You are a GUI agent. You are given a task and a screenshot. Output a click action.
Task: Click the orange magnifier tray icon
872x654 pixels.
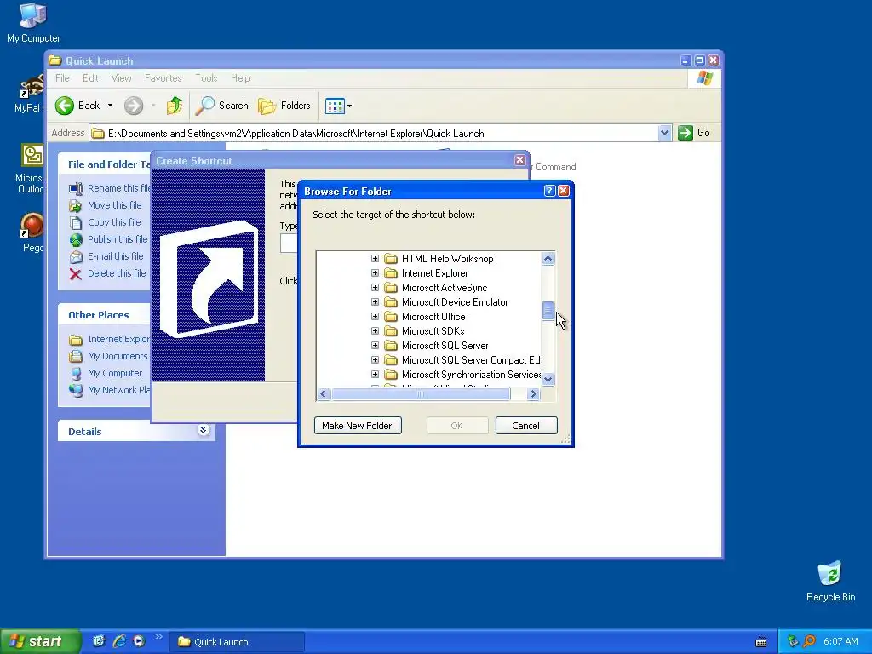tap(809, 641)
